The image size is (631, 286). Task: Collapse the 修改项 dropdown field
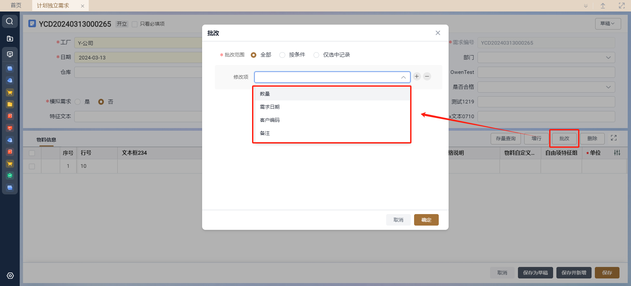(x=403, y=77)
